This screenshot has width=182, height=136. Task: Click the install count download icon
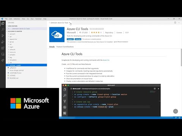[x=80, y=32]
